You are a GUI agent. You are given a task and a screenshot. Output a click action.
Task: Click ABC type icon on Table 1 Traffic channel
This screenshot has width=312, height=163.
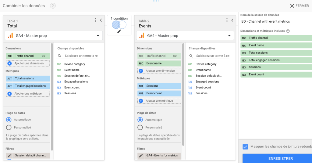point(9,56)
